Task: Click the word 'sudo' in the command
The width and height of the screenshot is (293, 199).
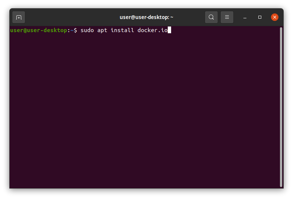Action: [87, 30]
